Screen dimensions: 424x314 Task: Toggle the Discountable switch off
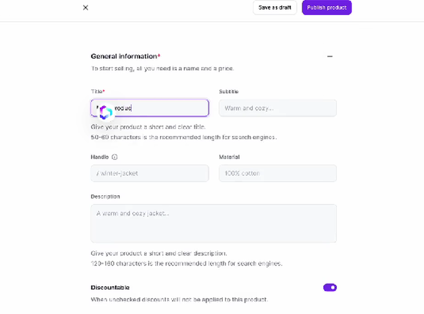[330, 288]
